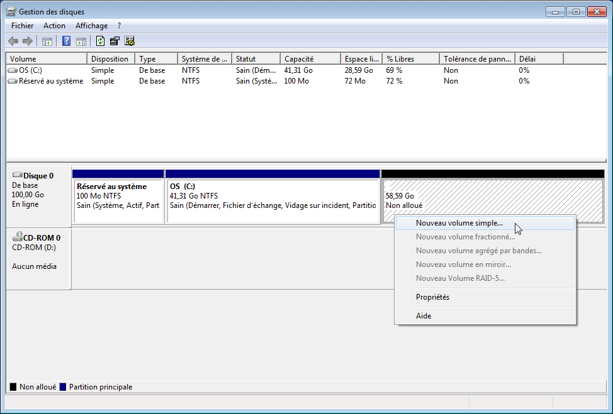The image size is (613, 414).
Task: Sort by the % Libres column header
Action: (x=411, y=59)
